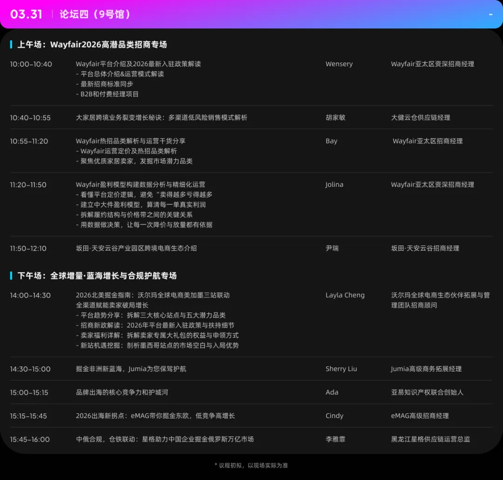Click Bay's title Wayfair亚太区招商经理

(x=428, y=141)
